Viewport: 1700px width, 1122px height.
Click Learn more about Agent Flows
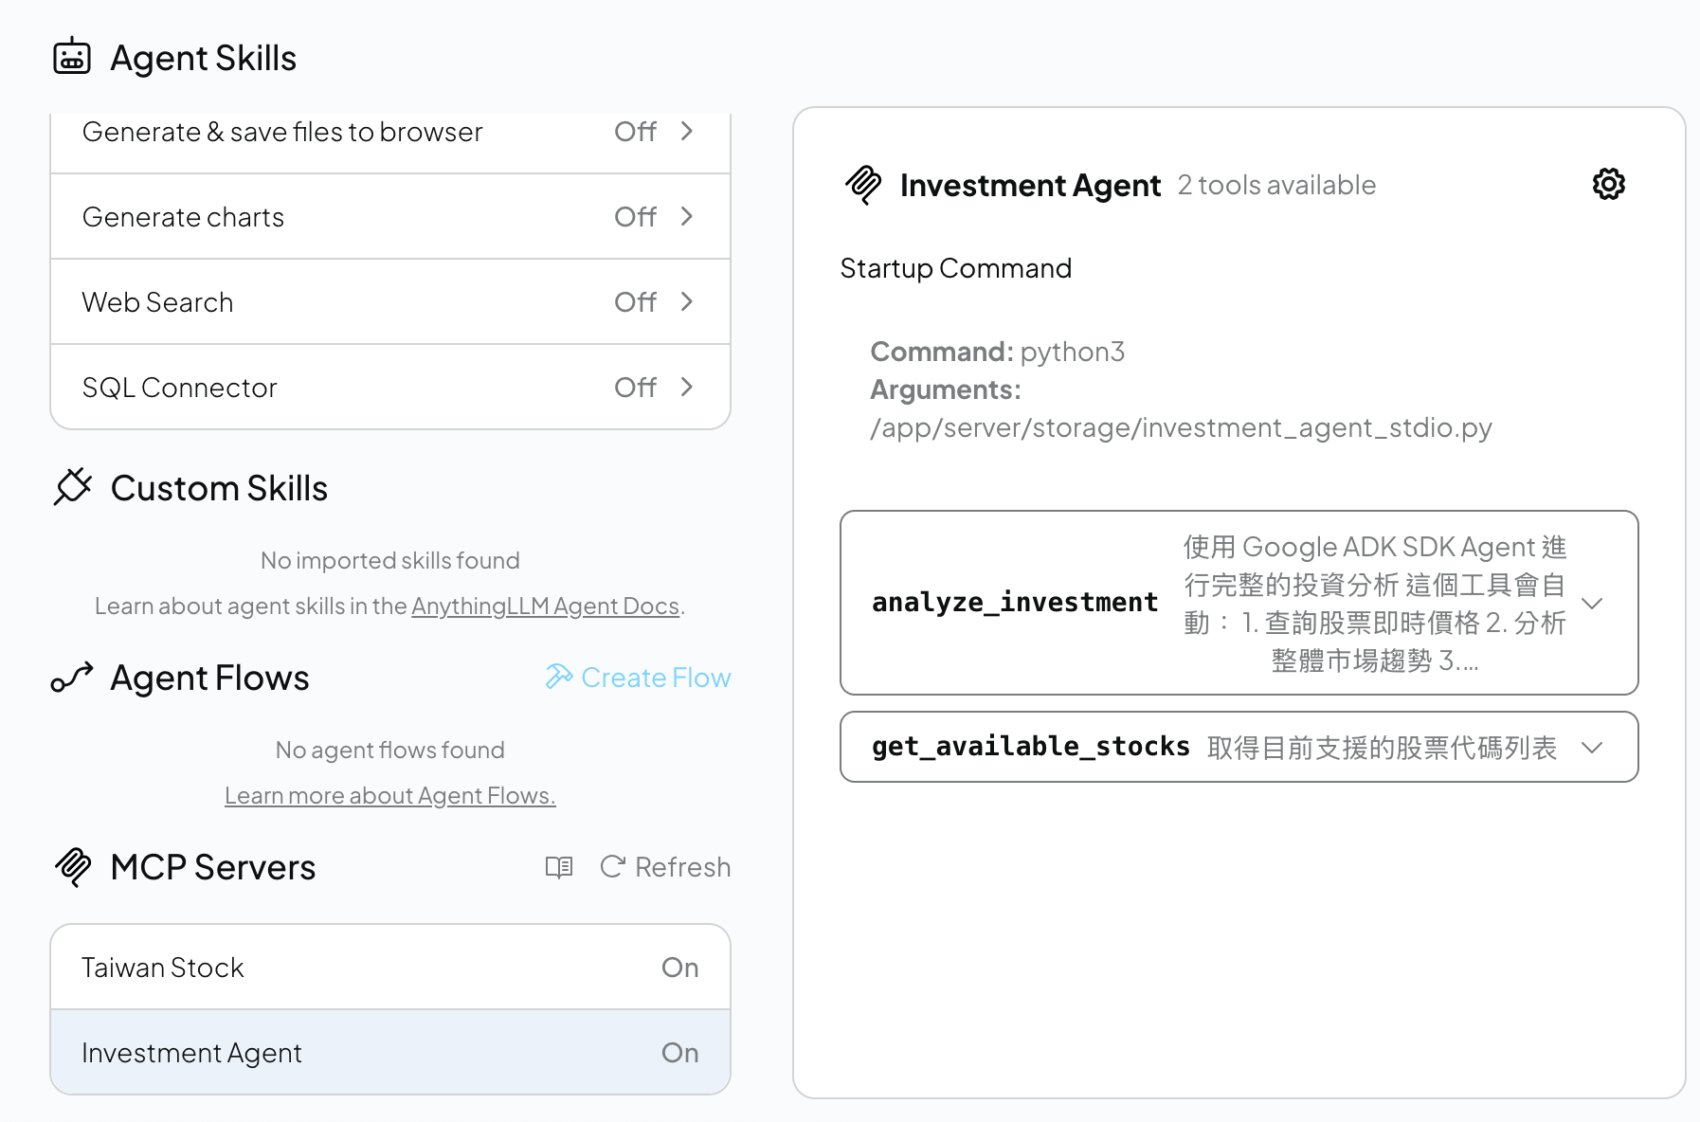389,795
